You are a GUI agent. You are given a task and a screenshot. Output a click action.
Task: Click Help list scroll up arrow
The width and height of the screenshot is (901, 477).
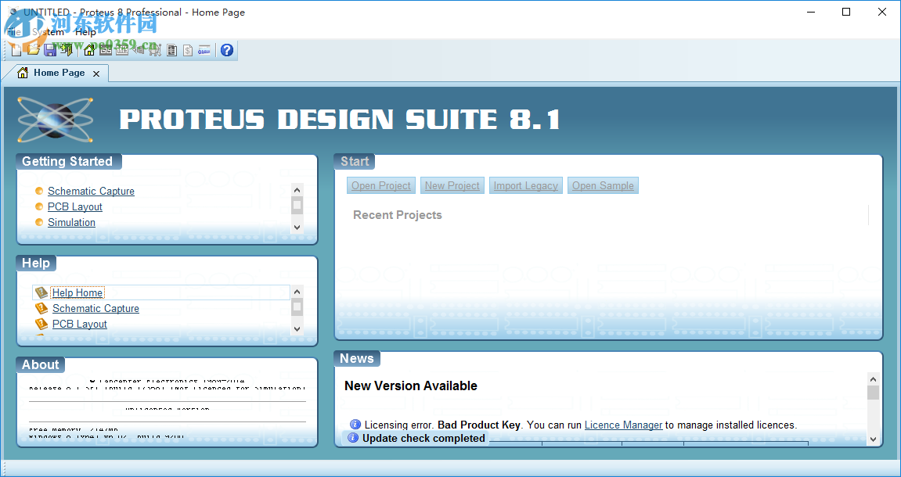pyautogui.click(x=297, y=292)
